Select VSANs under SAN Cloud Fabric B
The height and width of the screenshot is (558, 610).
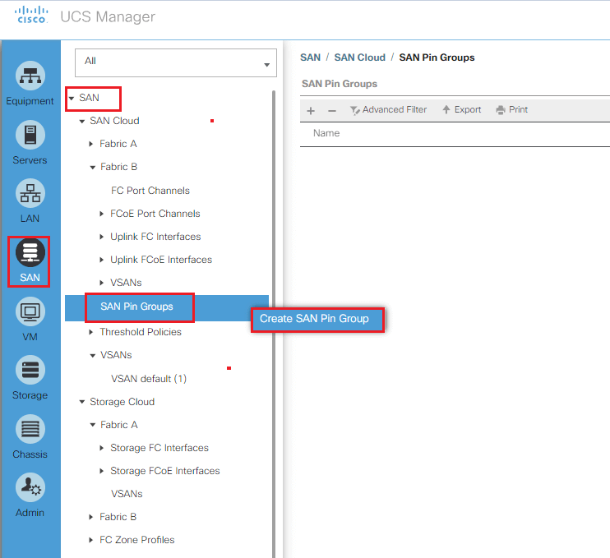[x=126, y=283]
